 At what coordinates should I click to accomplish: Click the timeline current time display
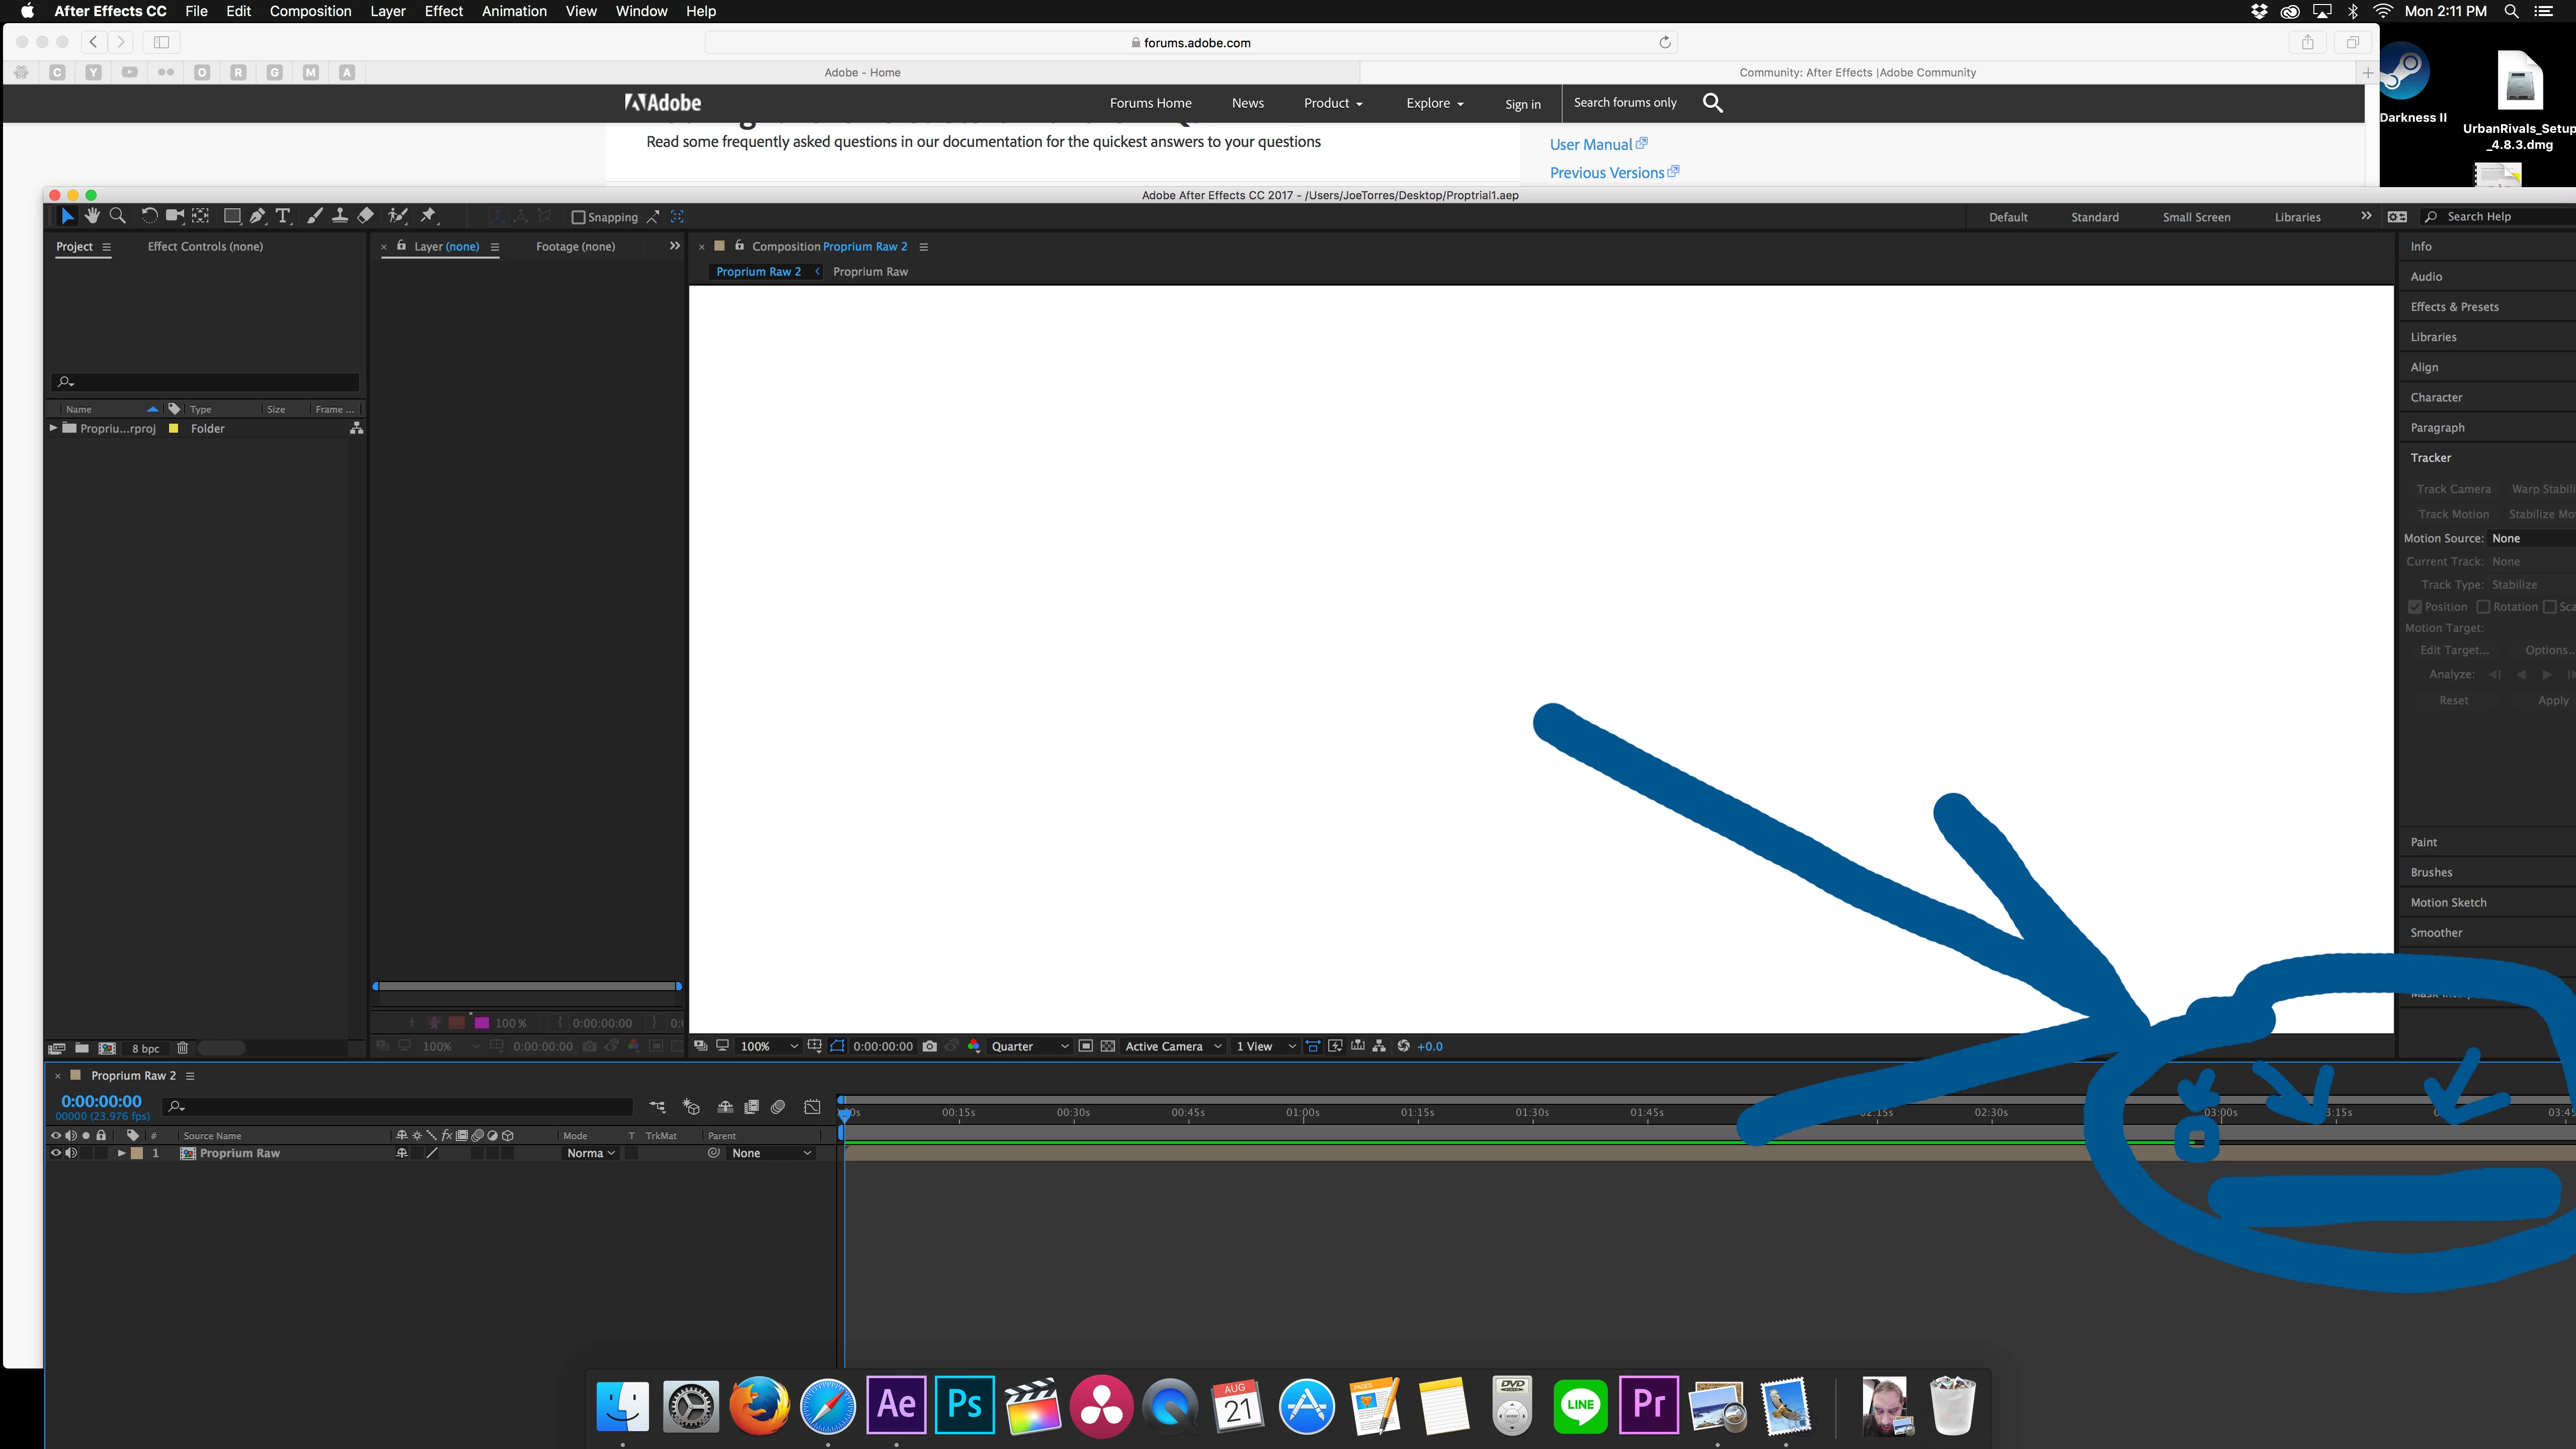click(102, 1101)
